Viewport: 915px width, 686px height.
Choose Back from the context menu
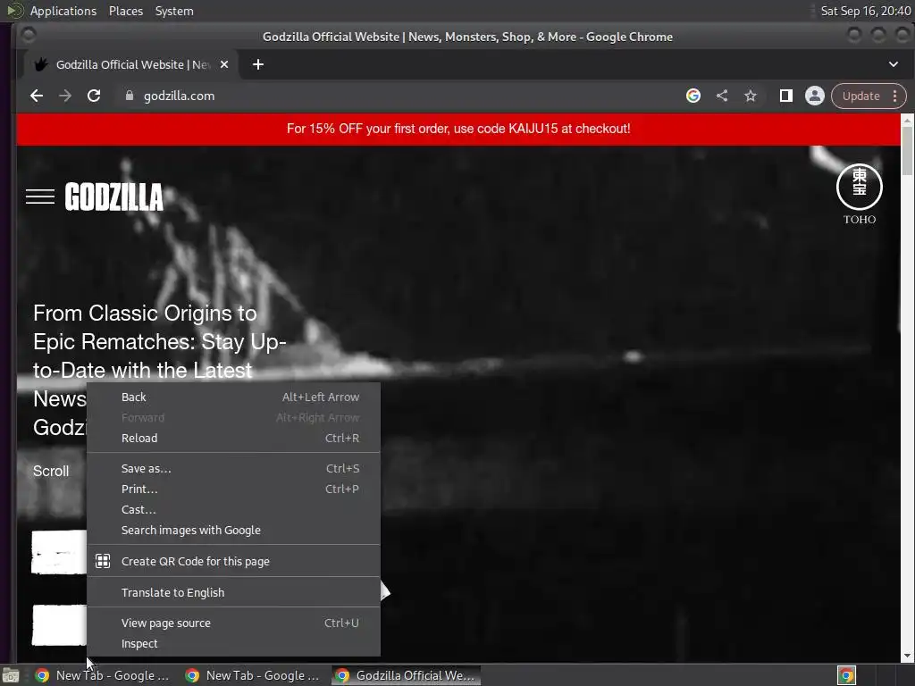click(233, 397)
